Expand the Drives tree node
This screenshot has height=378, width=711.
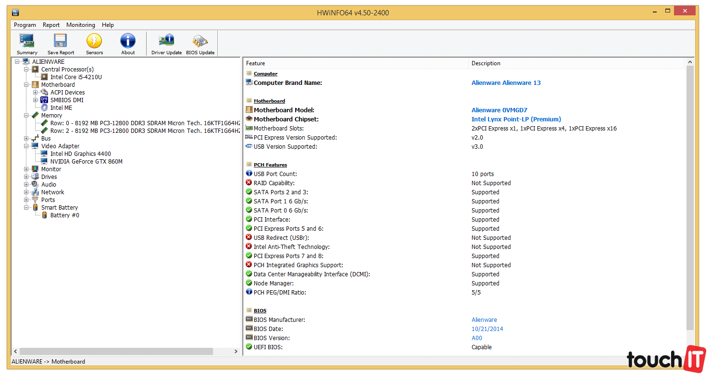point(26,177)
